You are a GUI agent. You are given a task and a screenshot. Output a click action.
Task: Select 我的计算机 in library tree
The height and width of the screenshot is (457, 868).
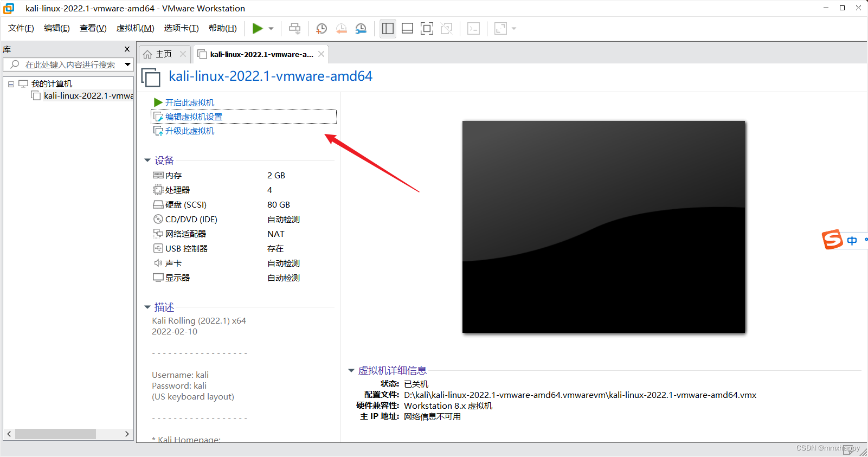[x=52, y=84]
